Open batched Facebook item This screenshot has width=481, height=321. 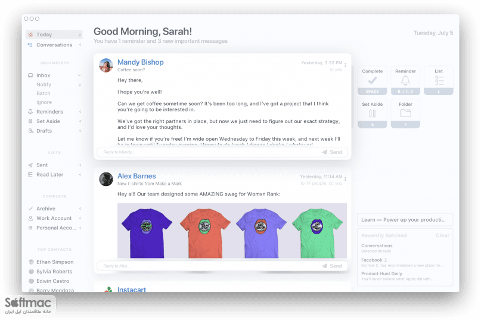[402, 262]
